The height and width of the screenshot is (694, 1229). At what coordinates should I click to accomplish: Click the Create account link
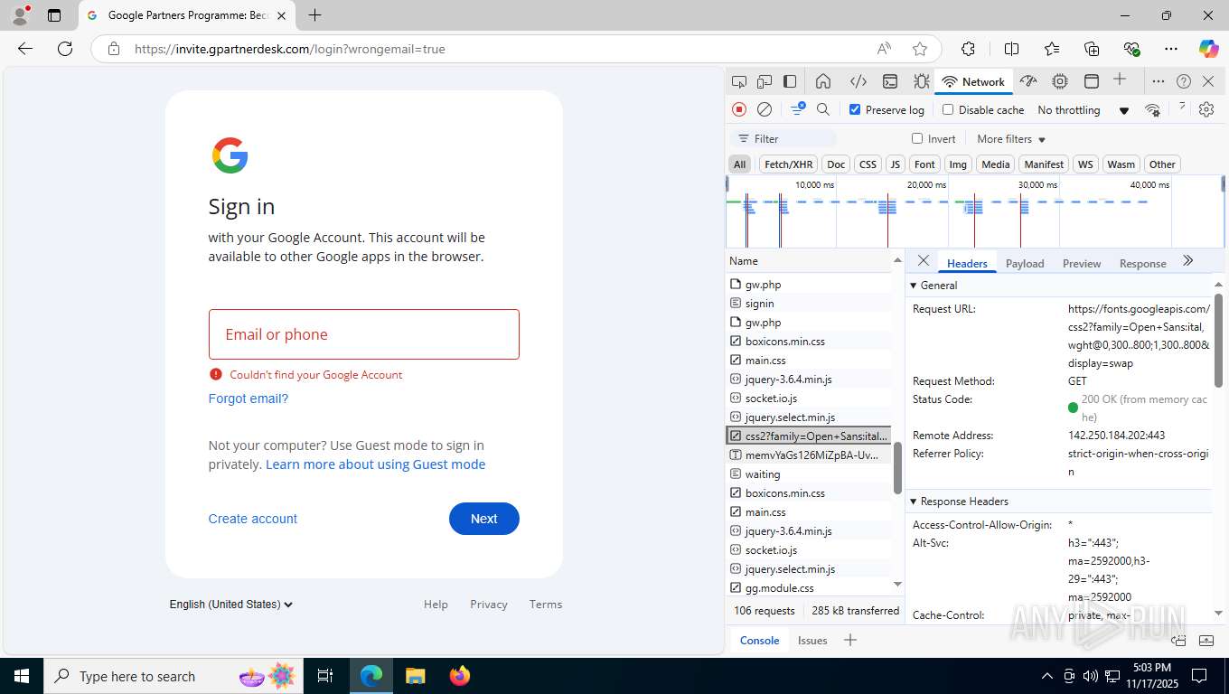coord(252,519)
